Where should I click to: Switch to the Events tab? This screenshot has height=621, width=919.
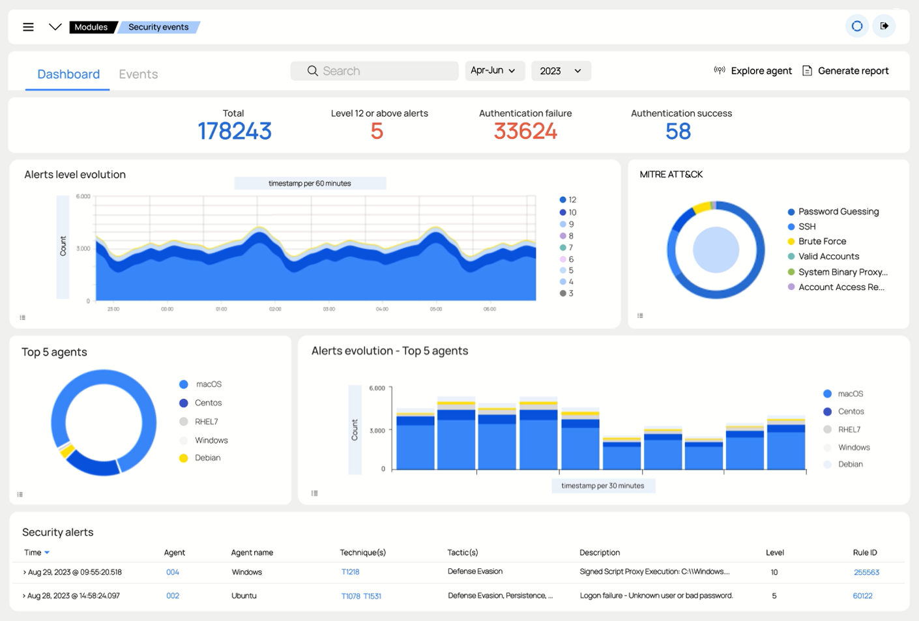point(138,74)
